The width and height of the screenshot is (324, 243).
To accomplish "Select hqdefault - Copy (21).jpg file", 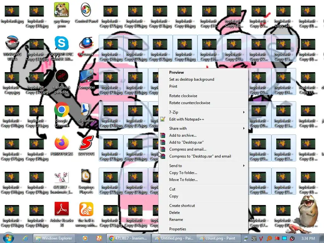I will coord(111,216).
